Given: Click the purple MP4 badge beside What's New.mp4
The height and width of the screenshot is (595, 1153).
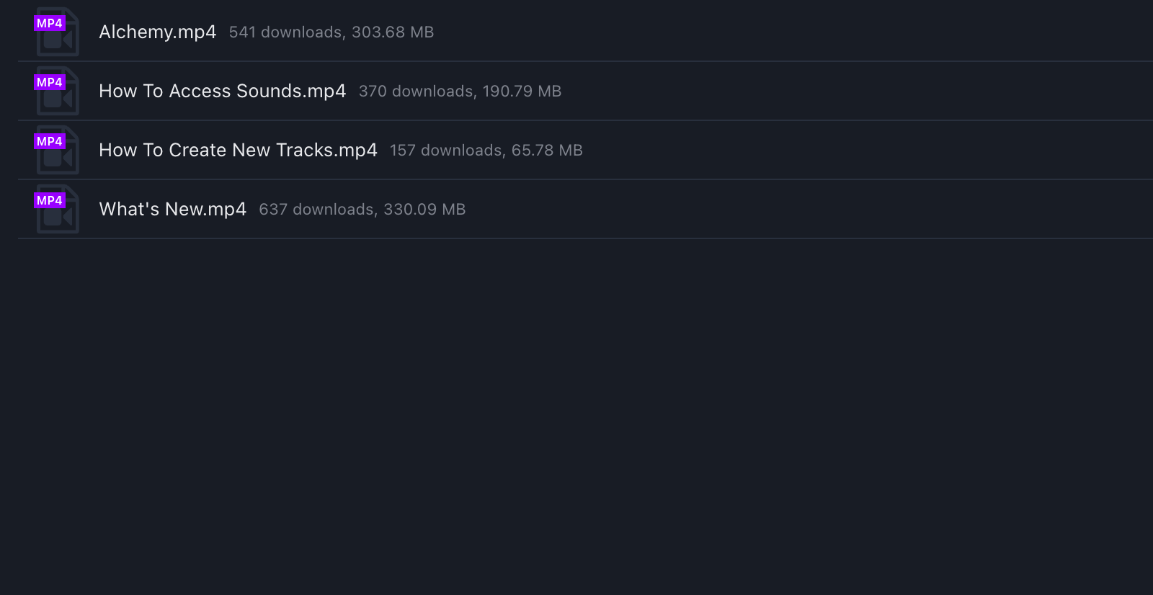Looking at the screenshot, I should [50, 200].
